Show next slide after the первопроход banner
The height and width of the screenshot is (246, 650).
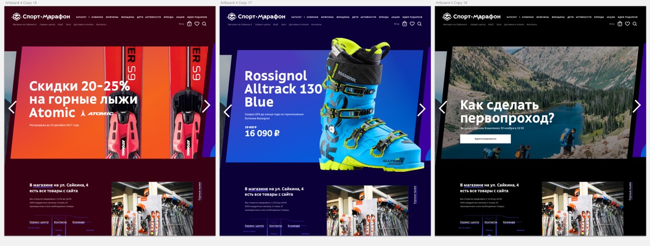click(636, 106)
